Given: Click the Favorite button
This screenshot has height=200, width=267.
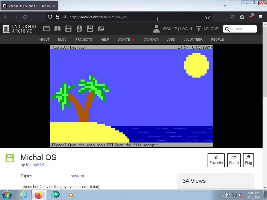Looking at the screenshot, I should point(216,160).
